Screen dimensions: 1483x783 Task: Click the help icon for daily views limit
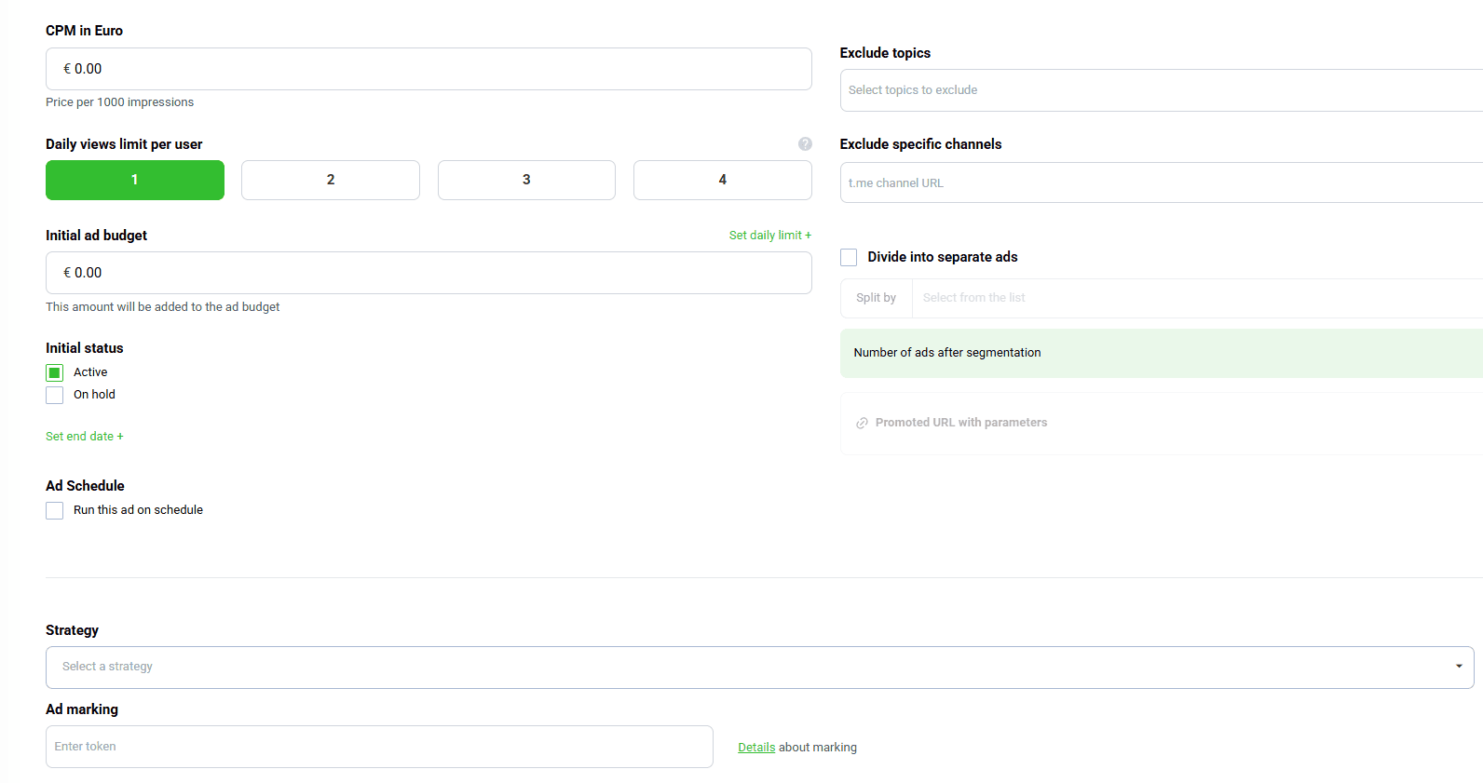[x=805, y=144]
